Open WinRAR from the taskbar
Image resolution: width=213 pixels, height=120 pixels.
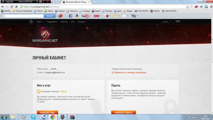click(72, 117)
